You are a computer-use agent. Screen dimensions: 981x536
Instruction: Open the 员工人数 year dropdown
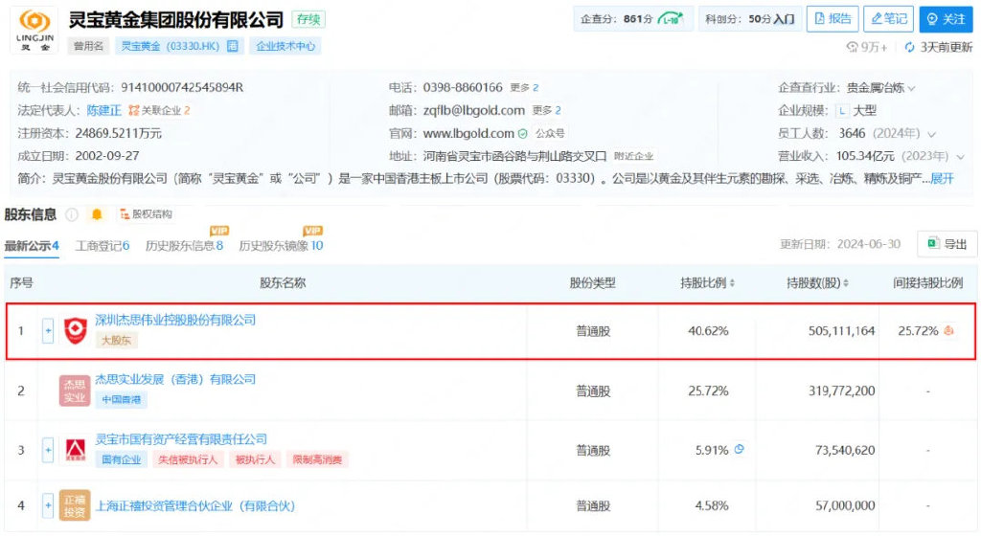931,134
